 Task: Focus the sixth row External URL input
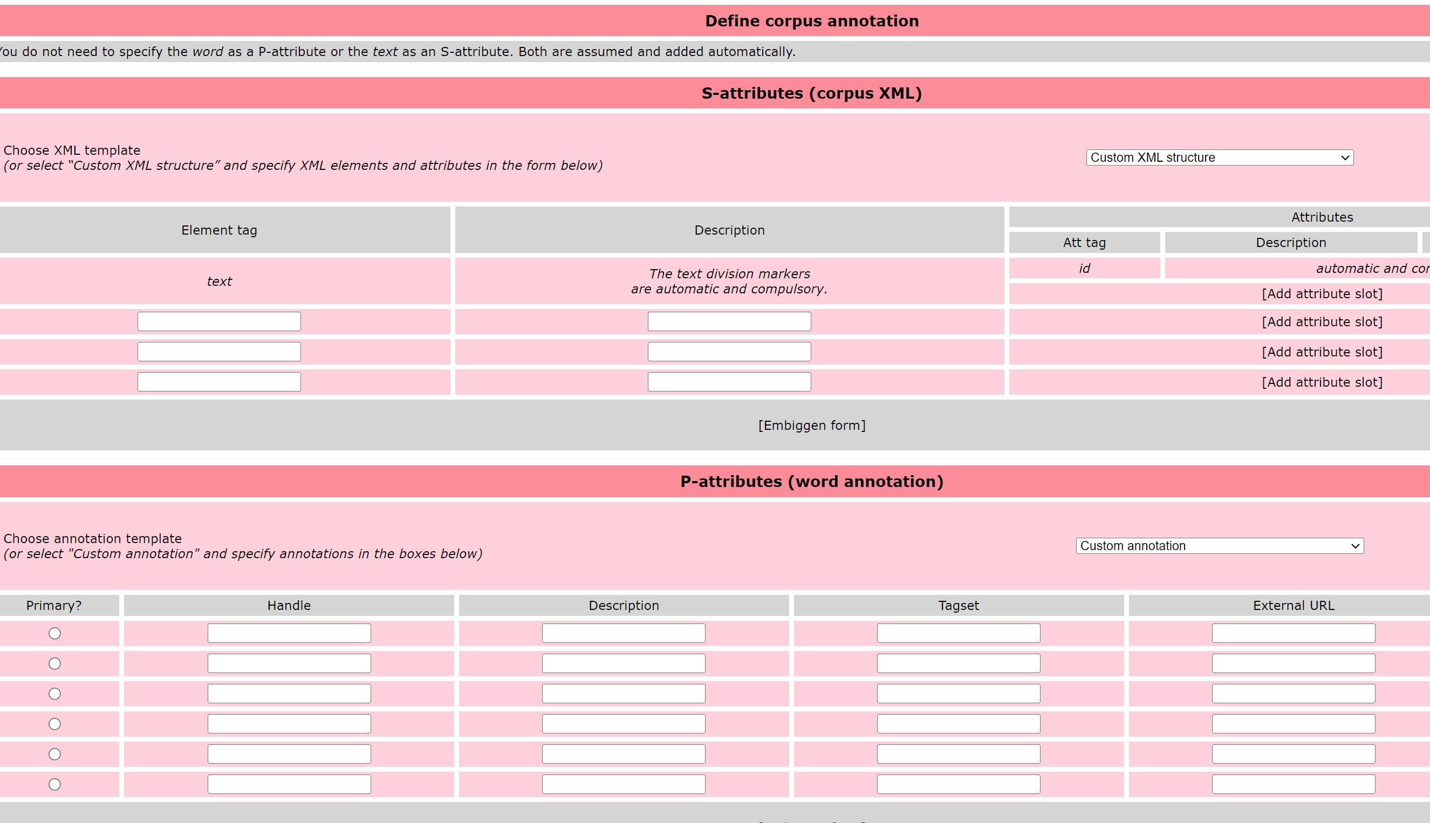1293,785
